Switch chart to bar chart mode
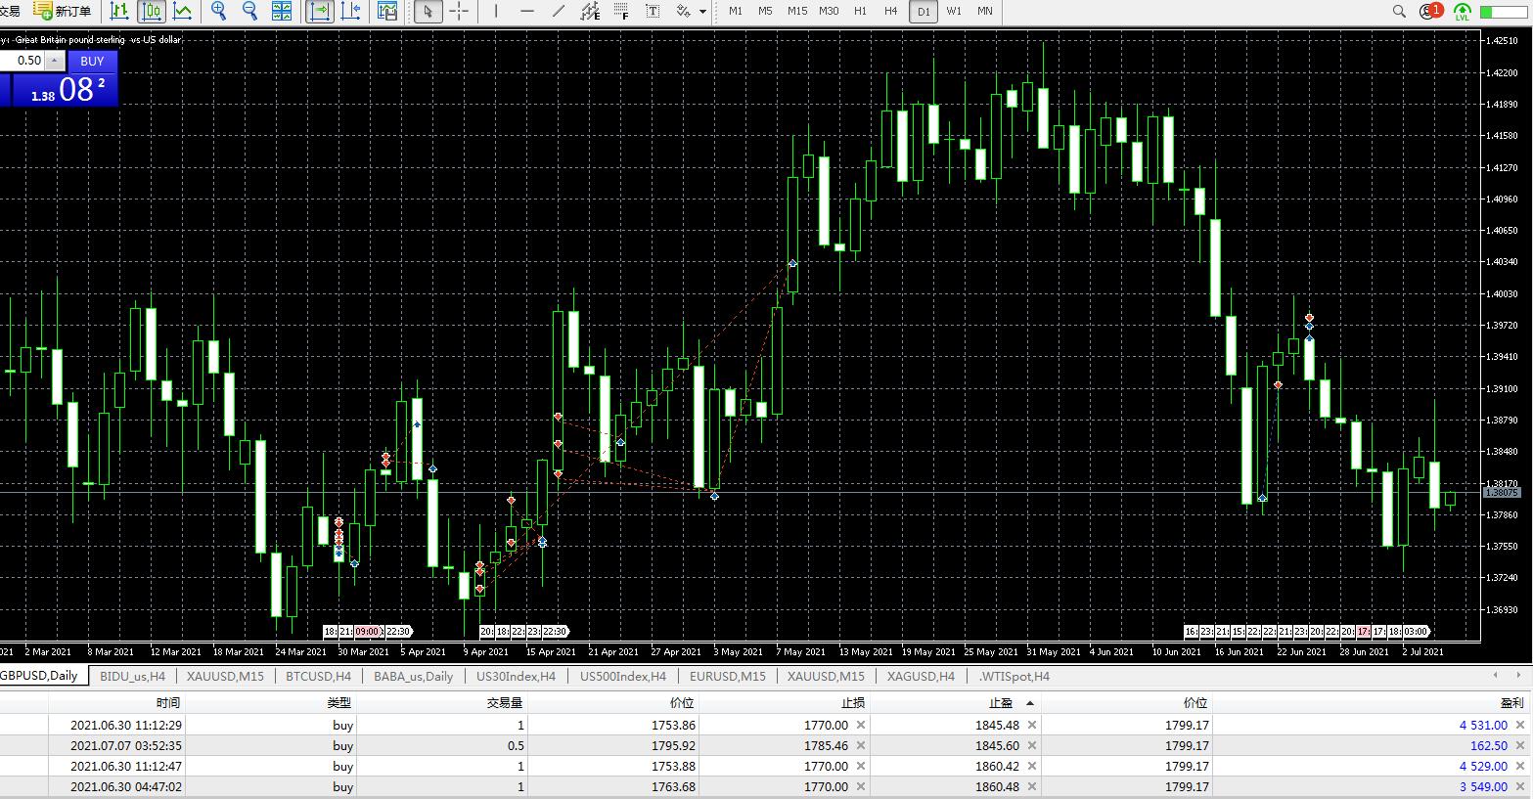 (x=118, y=11)
